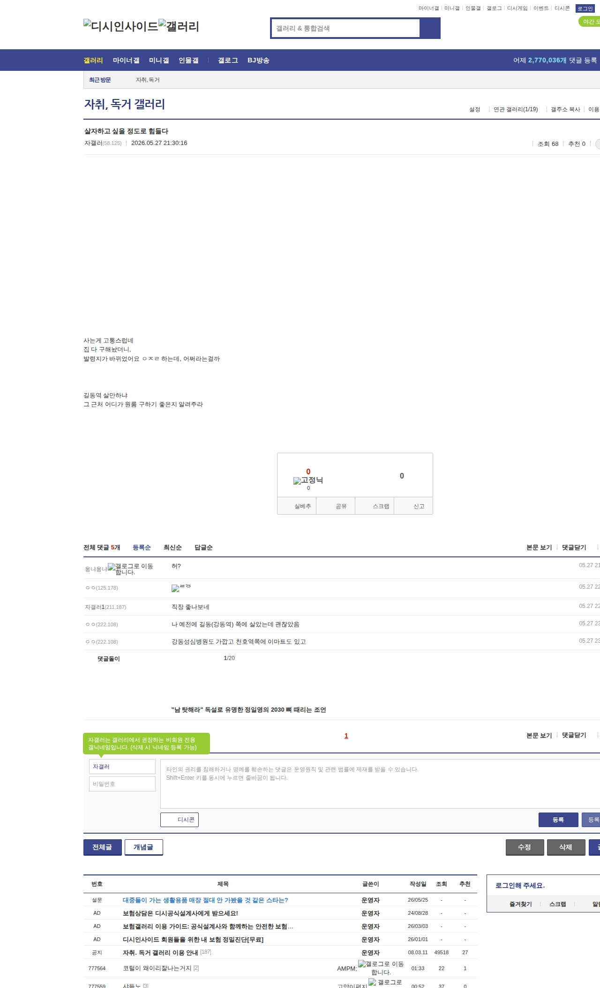Switch to the 전체글 list tab
The image size is (600, 988).
click(102, 847)
